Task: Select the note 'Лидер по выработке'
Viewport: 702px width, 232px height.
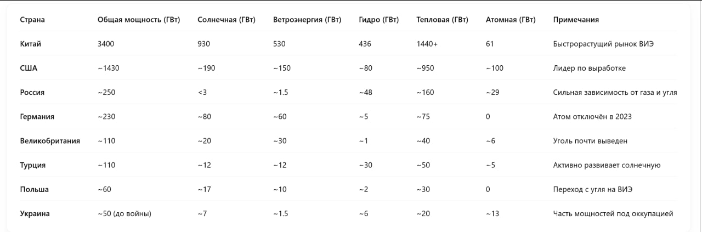Action: pos(590,69)
